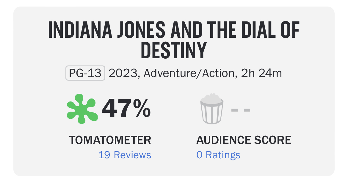The image size is (348, 183).
Task: Click the empty audience score dashes
Action: 241,110
